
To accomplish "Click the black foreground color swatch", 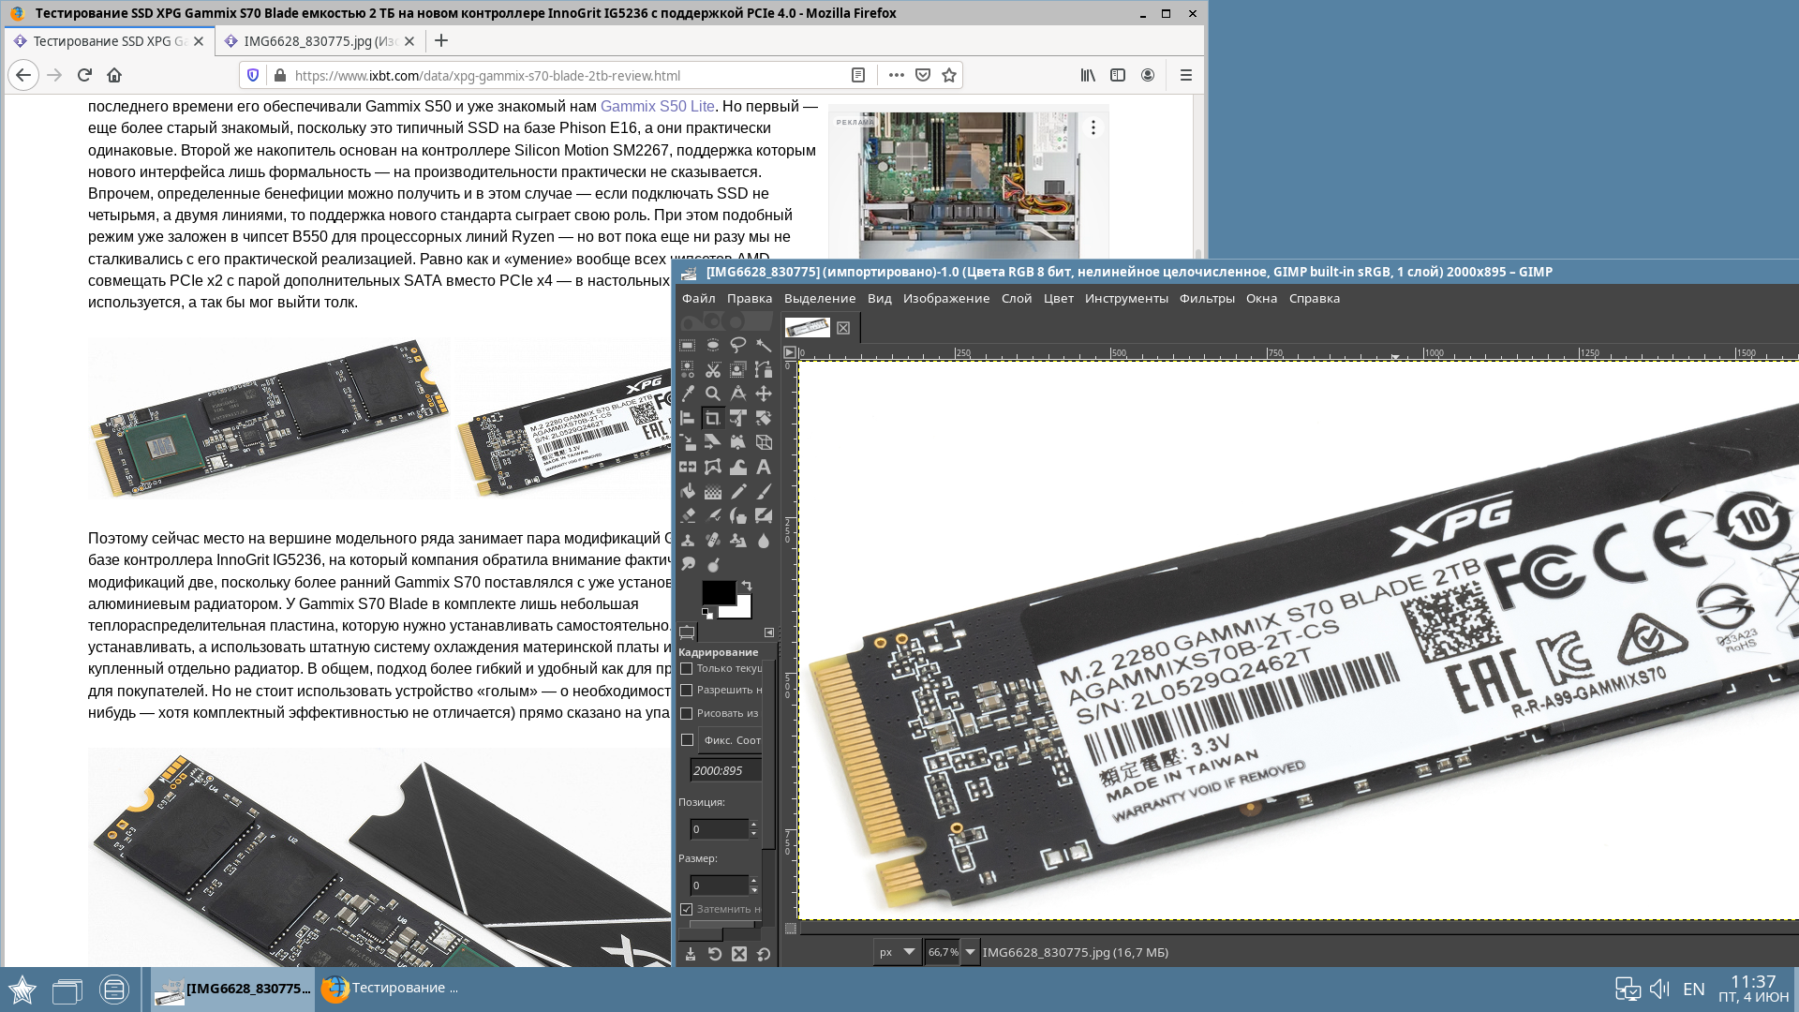I will [717, 592].
